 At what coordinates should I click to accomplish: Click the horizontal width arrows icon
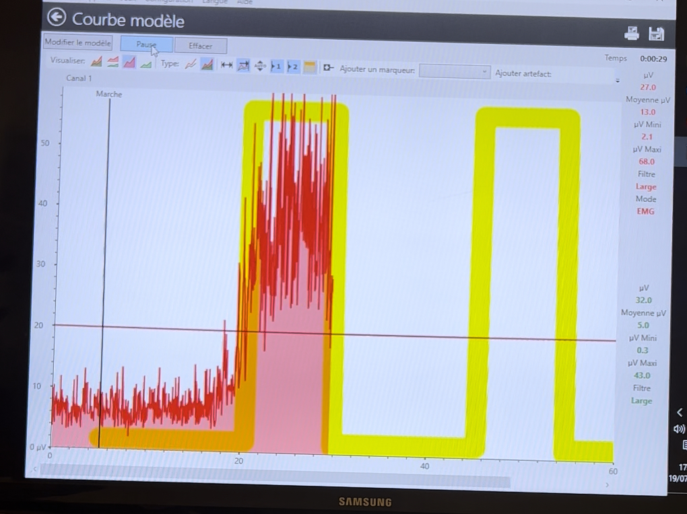(226, 65)
